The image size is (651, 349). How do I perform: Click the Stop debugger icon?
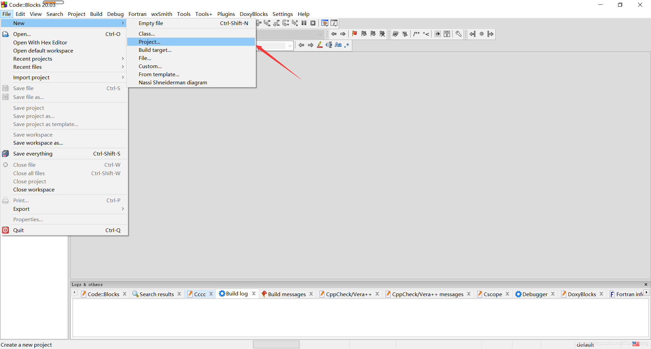313,23
